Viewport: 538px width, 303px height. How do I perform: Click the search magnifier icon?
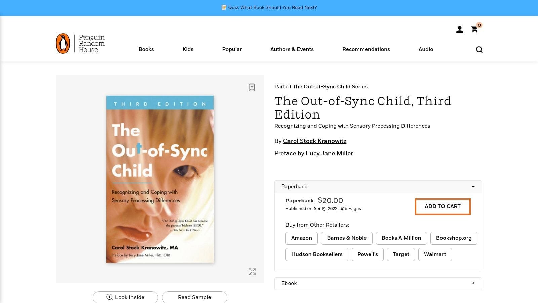click(x=479, y=49)
